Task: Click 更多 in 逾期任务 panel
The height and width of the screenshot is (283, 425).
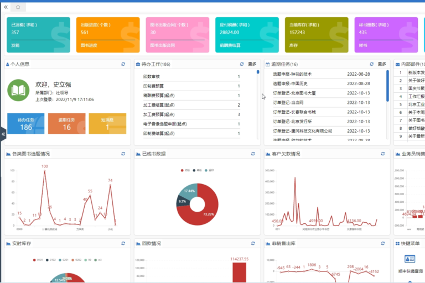Action: click(382, 64)
